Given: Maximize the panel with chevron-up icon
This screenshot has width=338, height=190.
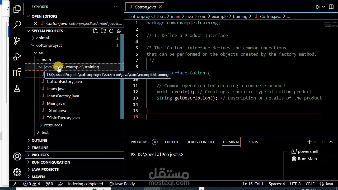Looking at the screenshot, I should 331,142.
